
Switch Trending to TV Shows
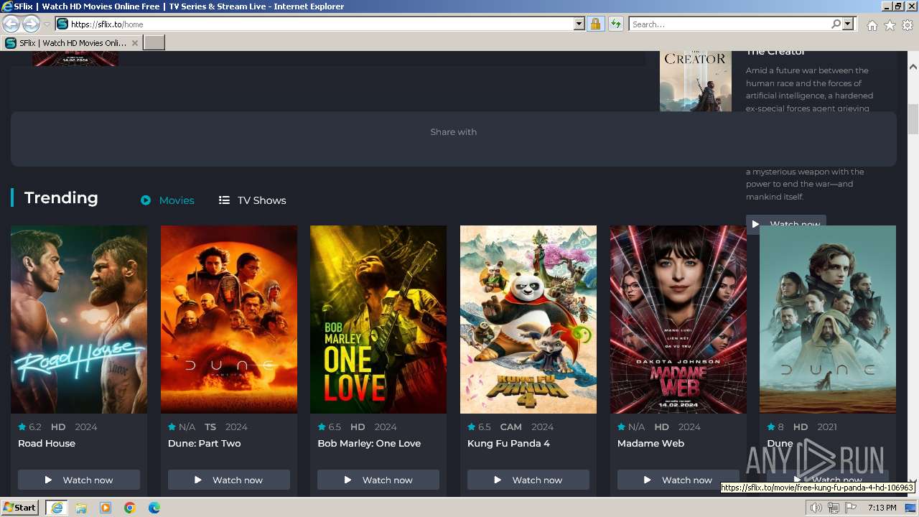(252, 200)
